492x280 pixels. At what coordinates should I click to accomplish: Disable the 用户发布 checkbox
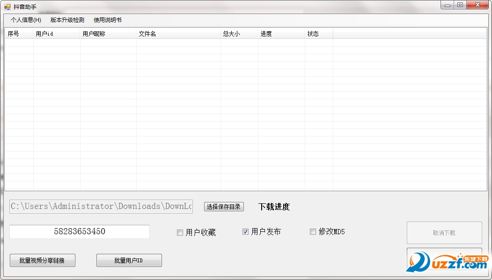[245, 231]
